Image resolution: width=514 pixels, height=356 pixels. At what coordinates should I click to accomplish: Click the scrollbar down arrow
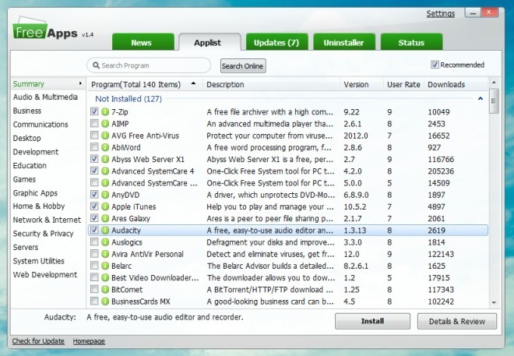click(494, 302)
